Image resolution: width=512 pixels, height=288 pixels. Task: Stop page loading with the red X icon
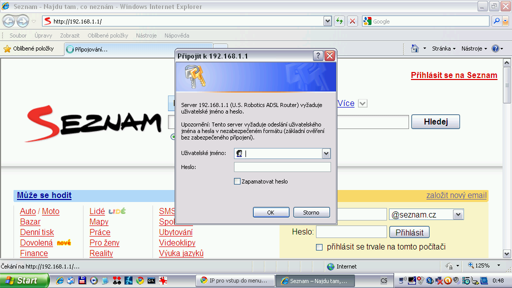[x=352, y=21]
